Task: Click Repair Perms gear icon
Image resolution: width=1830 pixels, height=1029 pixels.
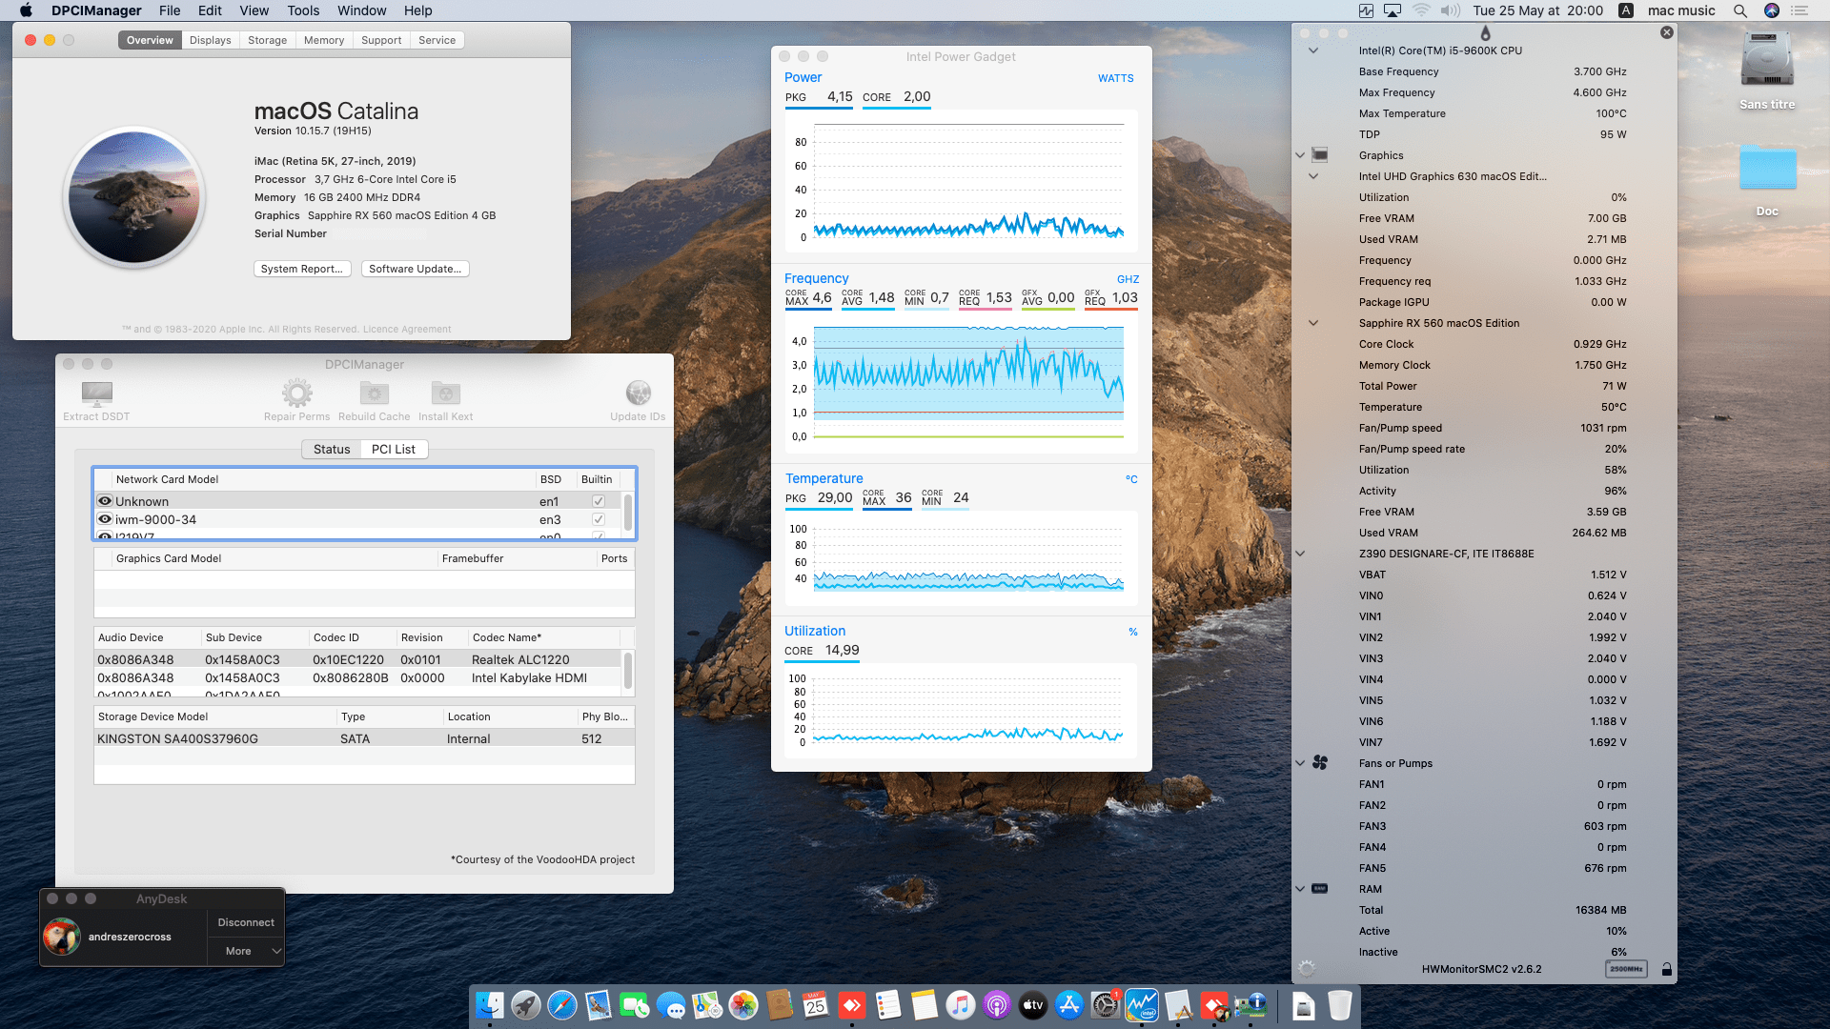Action: click(x=296, y=393)
